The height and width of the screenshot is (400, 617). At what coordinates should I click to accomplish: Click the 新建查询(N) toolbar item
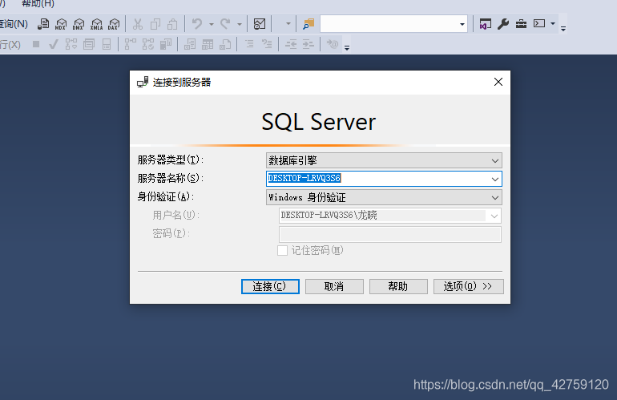click(14, 24)
